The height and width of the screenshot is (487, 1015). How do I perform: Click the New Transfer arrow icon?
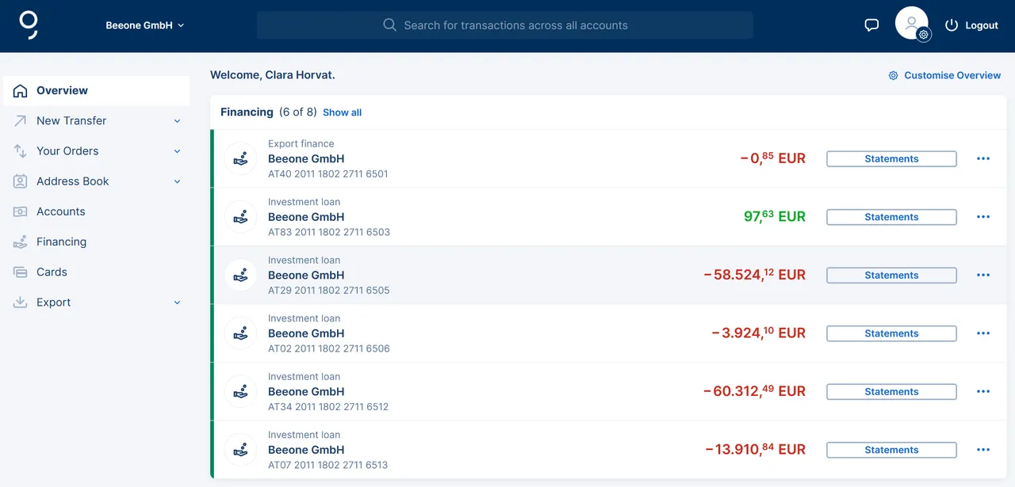[x=21, y=121]
